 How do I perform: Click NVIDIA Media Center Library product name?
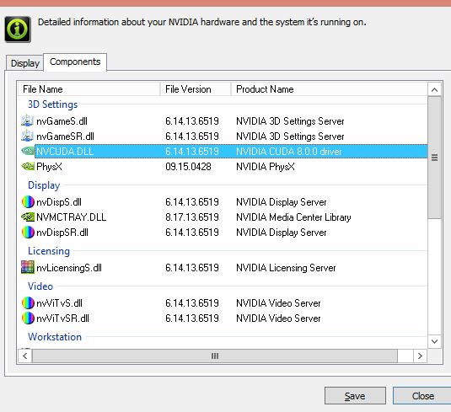[x=293, y=217]
